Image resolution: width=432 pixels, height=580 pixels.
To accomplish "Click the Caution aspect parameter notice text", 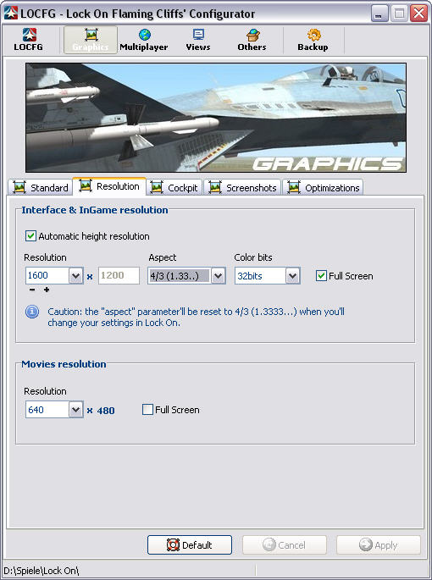I will [x=196, y=317].
